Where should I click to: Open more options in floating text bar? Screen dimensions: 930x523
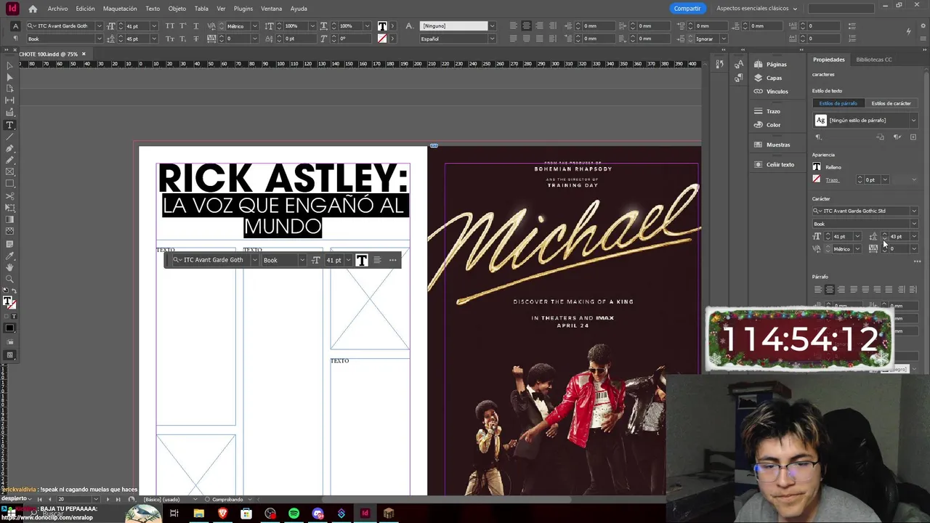click(392, 260)
